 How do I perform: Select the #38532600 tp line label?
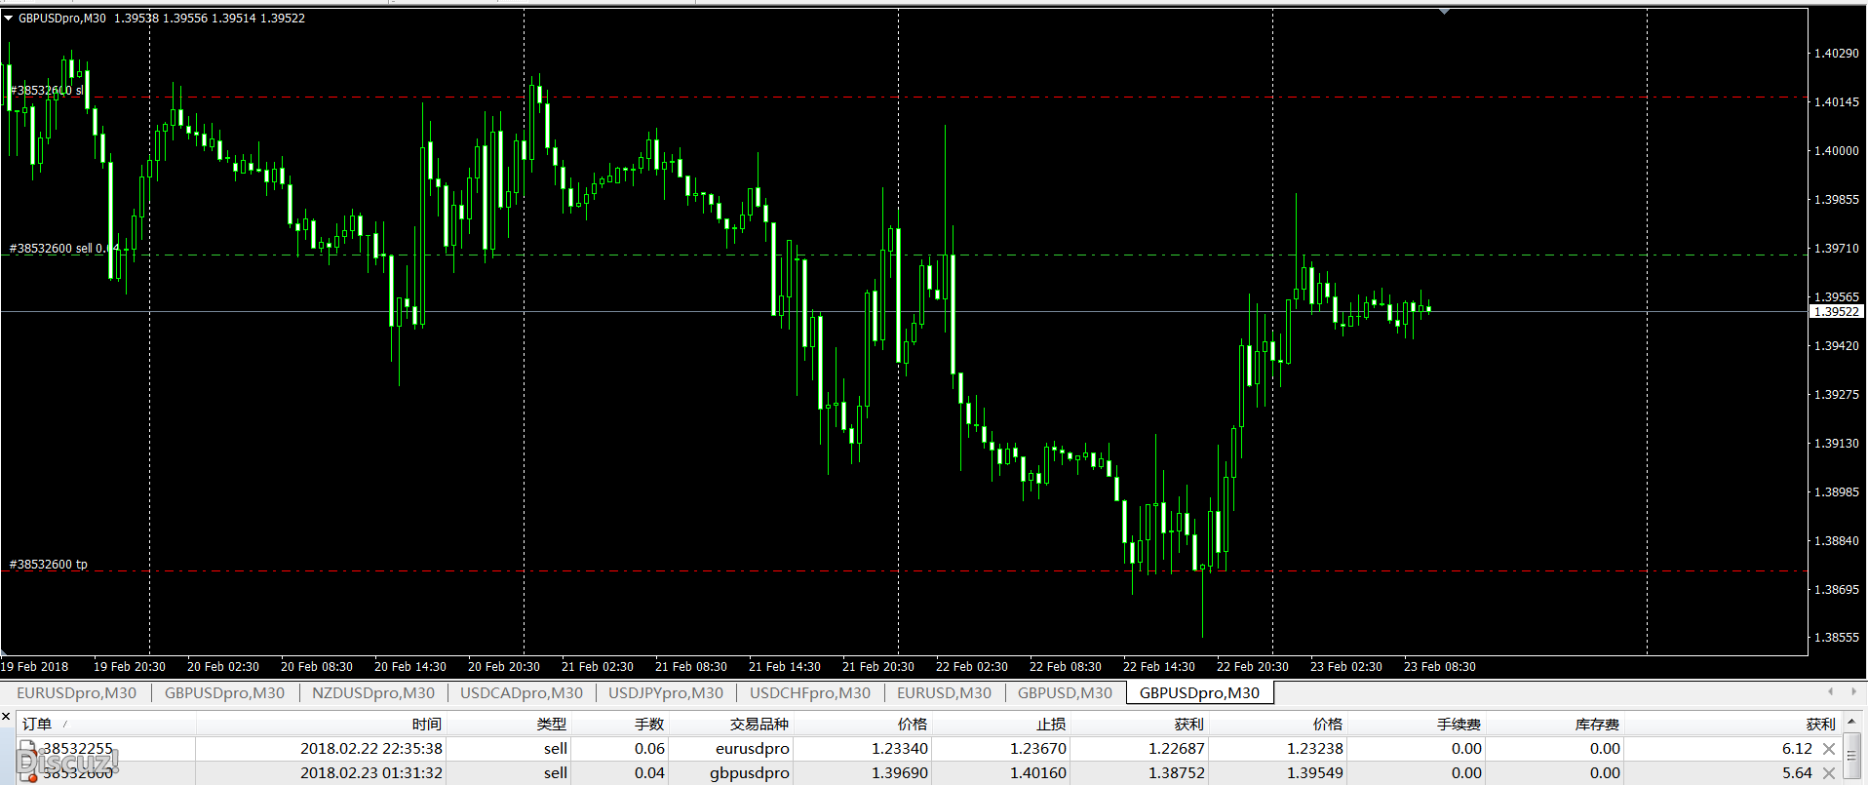tap(48, 565)
